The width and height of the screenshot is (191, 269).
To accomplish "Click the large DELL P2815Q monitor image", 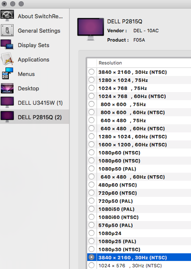I will tap(91, 29).
